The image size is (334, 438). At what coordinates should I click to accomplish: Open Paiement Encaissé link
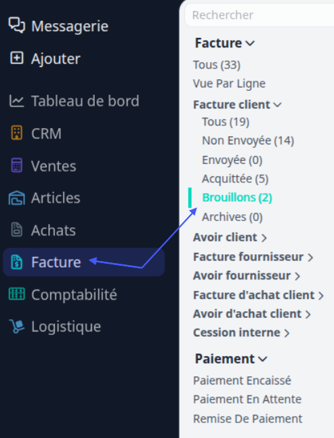pyautogui.click(x=242, y=380)
